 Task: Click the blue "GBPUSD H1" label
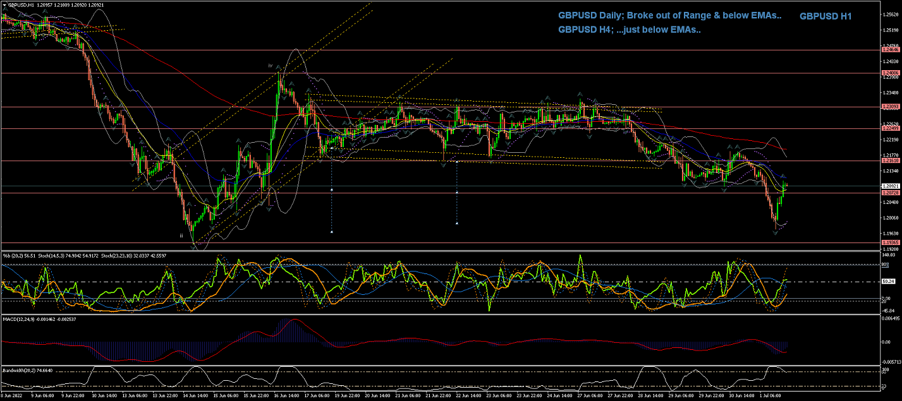coord(826,16)
